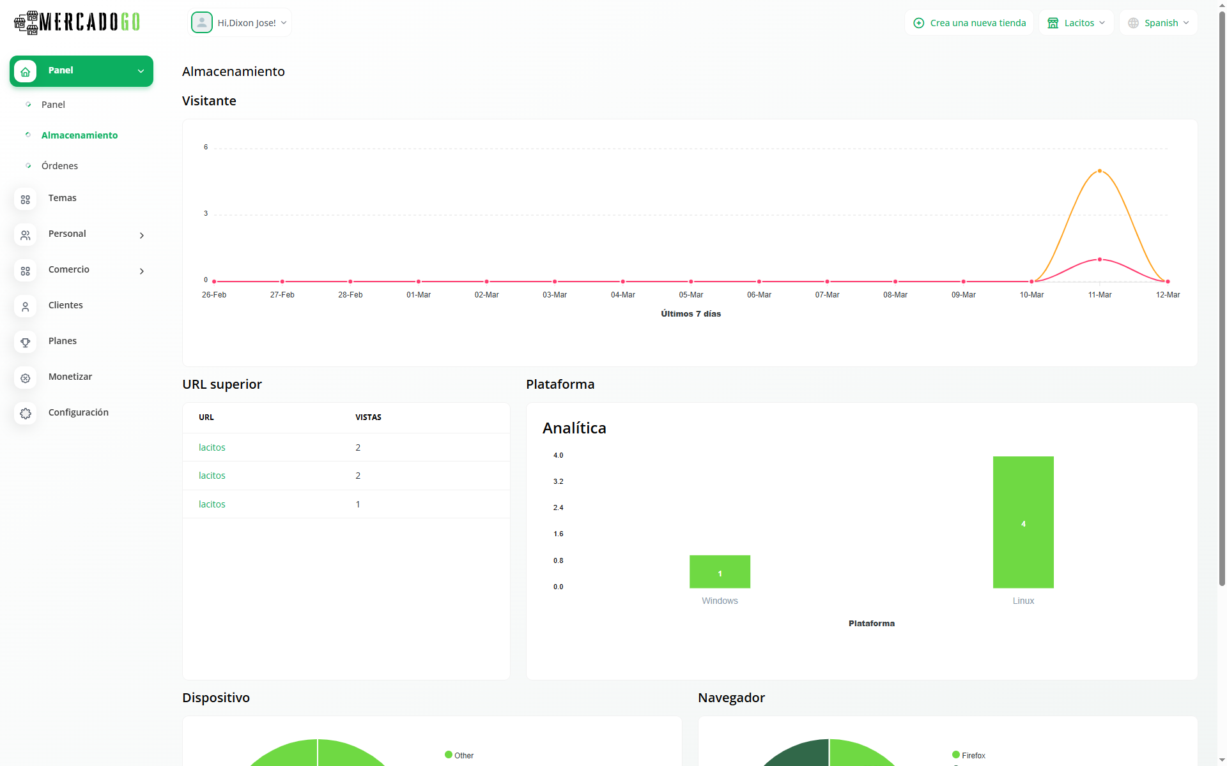Click the Comercio grid icon
Image resolution: width=1227 pixels, height=766 pixels.
tap(26, 271)
